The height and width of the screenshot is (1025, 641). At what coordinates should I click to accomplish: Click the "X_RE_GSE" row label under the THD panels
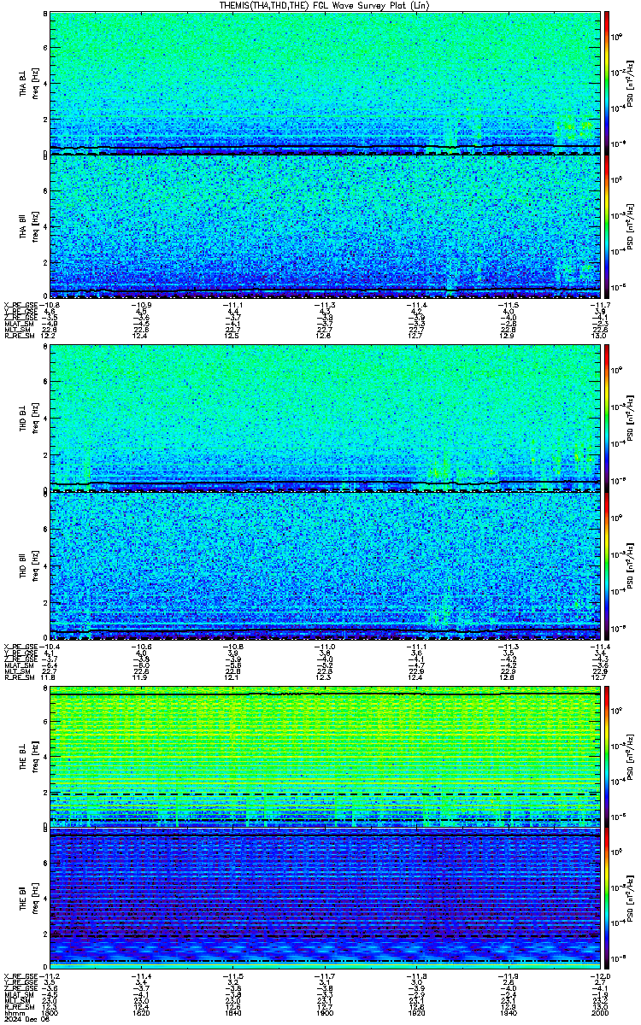(x=20, y=645)
